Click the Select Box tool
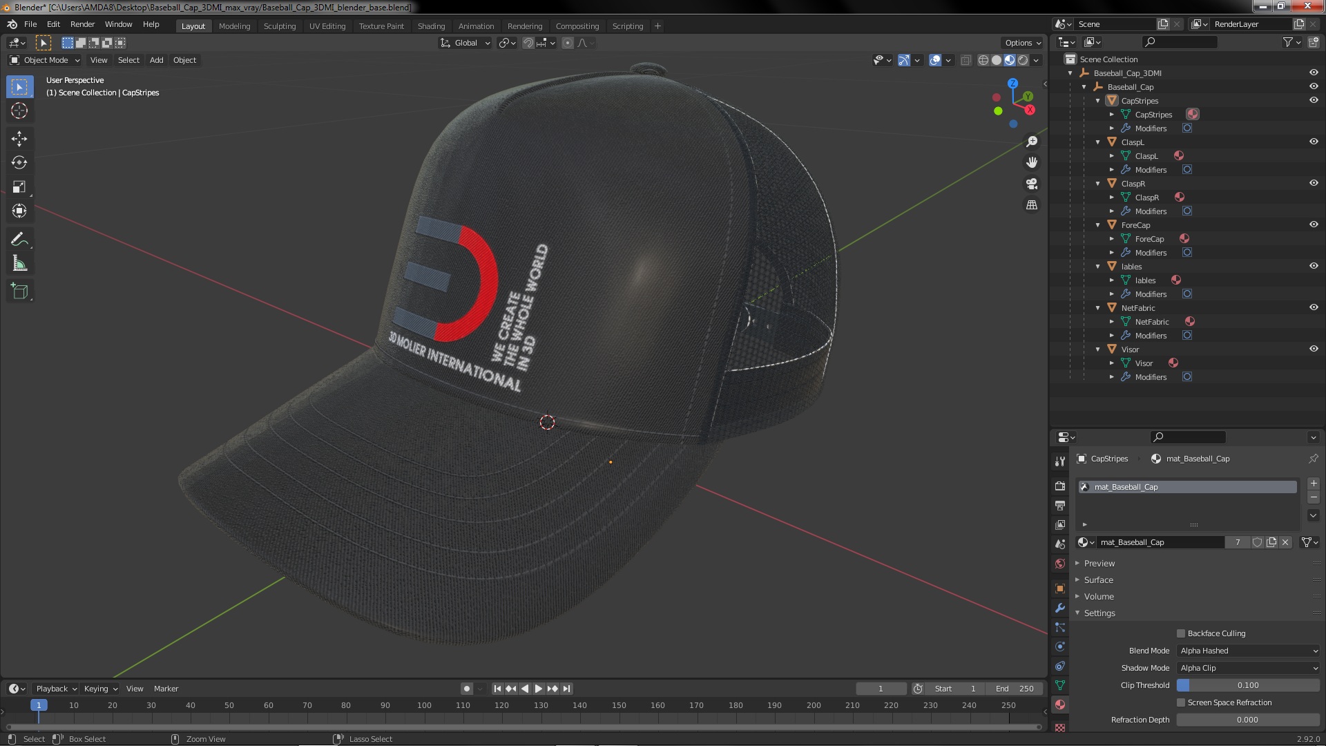 tap(19, 86)
